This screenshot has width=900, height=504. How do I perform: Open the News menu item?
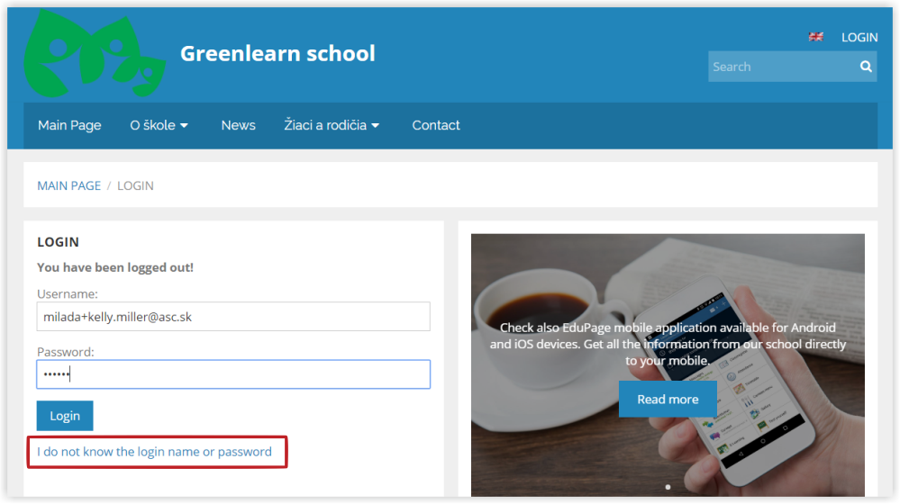point(238,125)
